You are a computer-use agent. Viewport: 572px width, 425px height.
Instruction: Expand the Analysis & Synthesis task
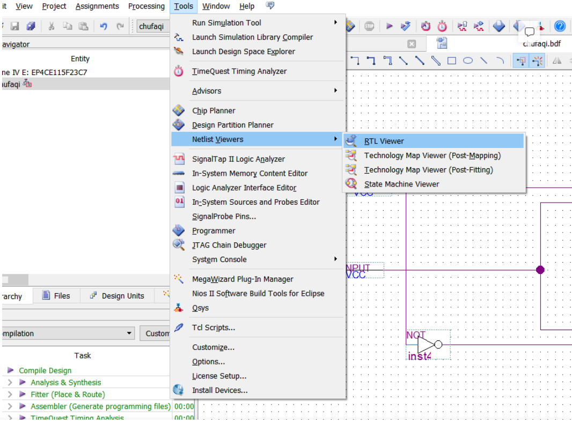10,382
